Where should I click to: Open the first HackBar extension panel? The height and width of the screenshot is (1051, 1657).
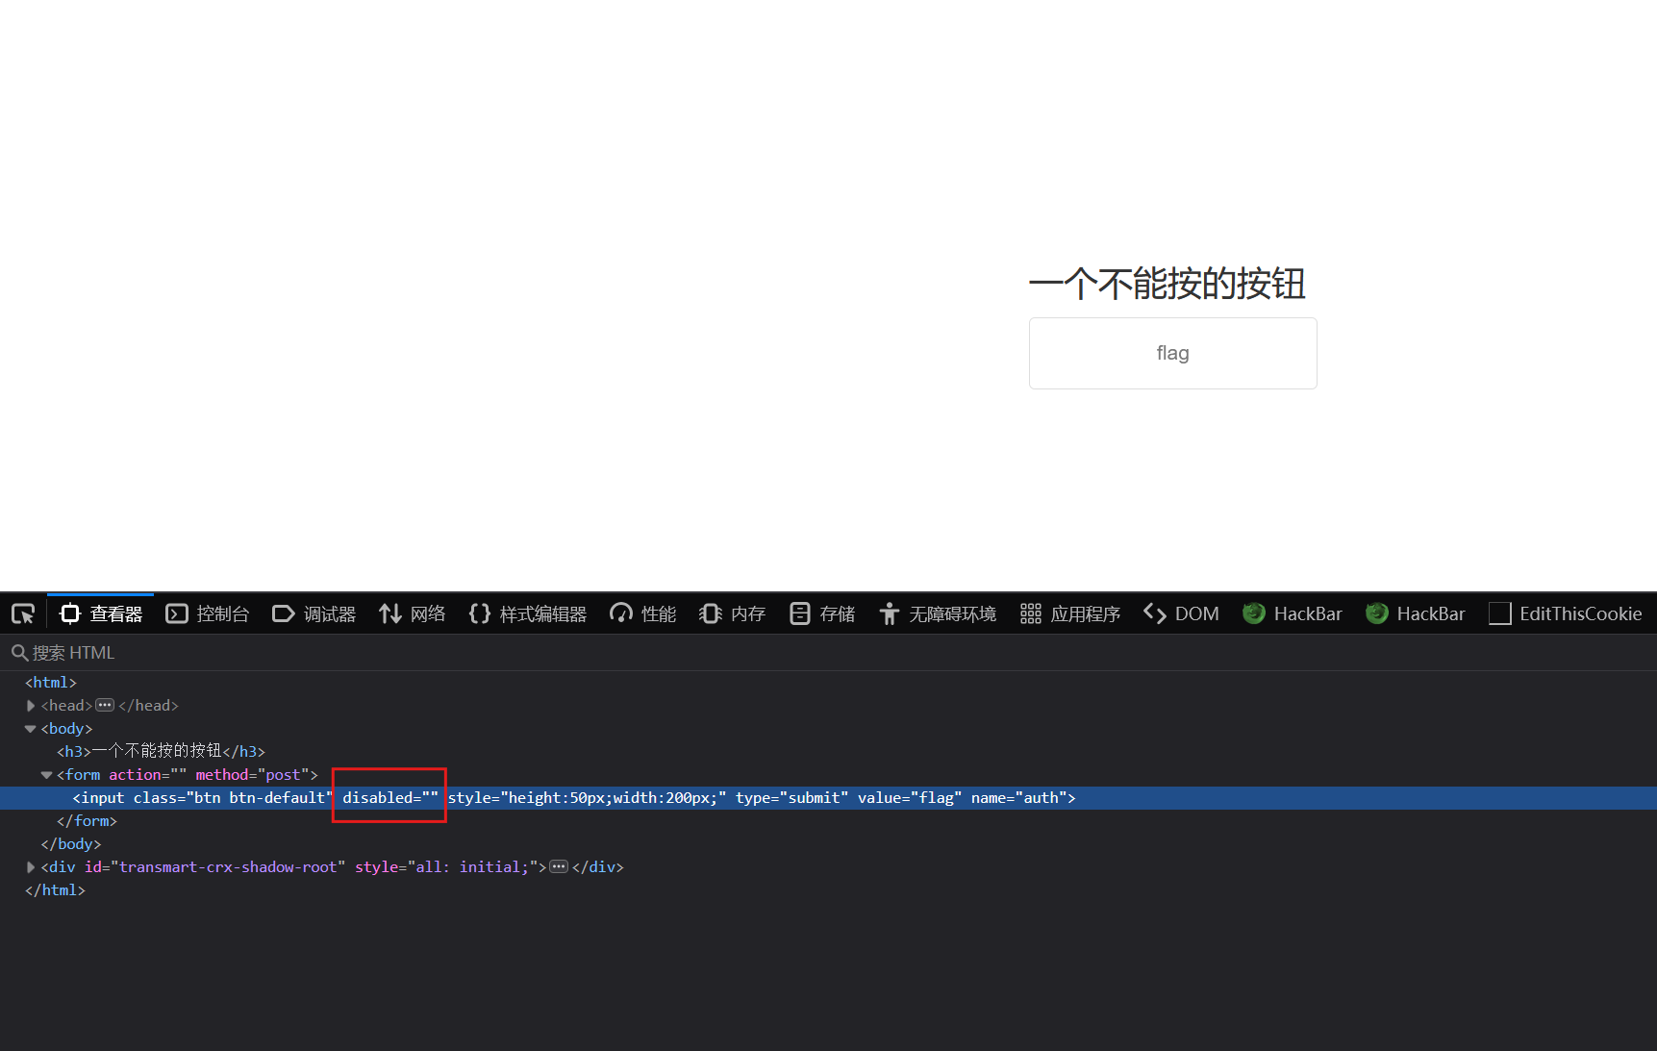[x=1293, y=613]
